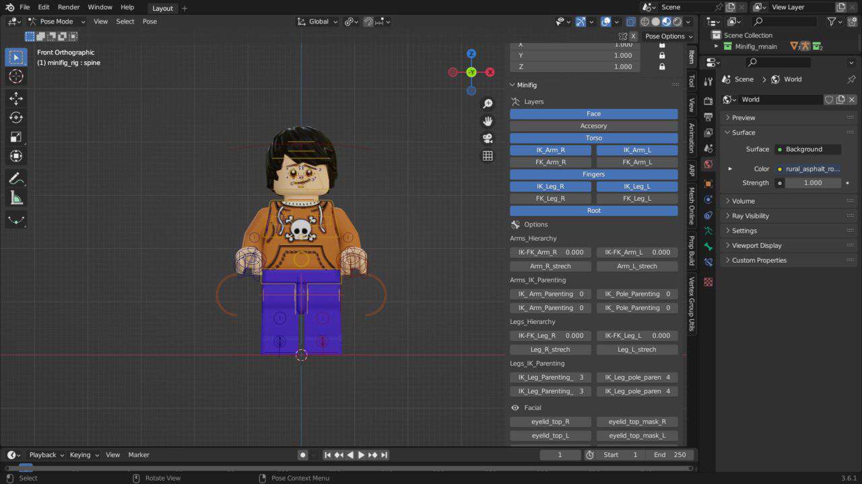Toggle the Fingers layer button
The width and height of the screenshot is (862, 484).
594,174
